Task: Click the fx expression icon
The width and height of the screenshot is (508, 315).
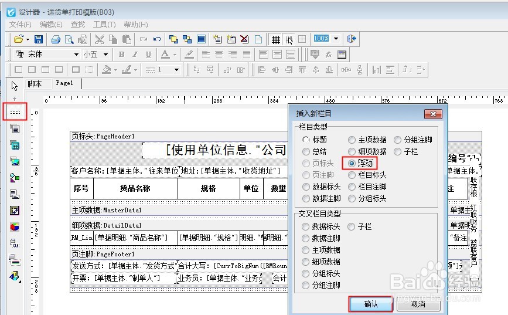Action: pos(329,55)
